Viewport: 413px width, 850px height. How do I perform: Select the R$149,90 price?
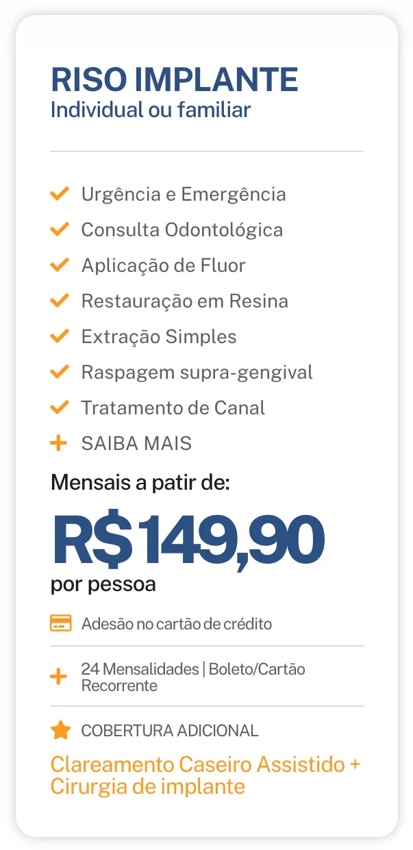tap(188, 540)
